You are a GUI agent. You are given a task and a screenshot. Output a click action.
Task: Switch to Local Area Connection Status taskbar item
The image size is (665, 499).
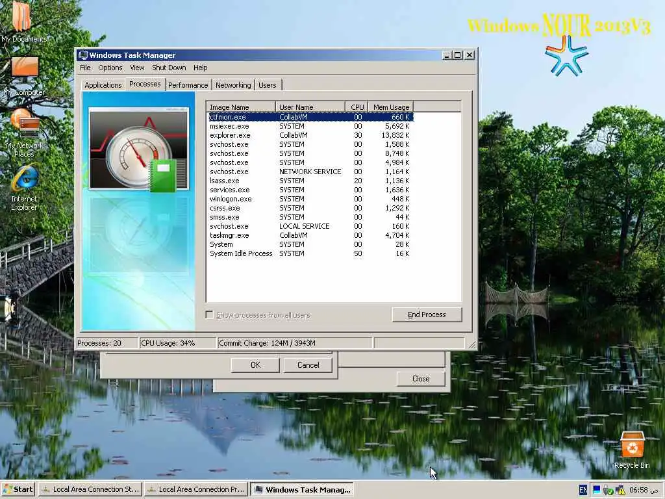(x=90, y=489)
